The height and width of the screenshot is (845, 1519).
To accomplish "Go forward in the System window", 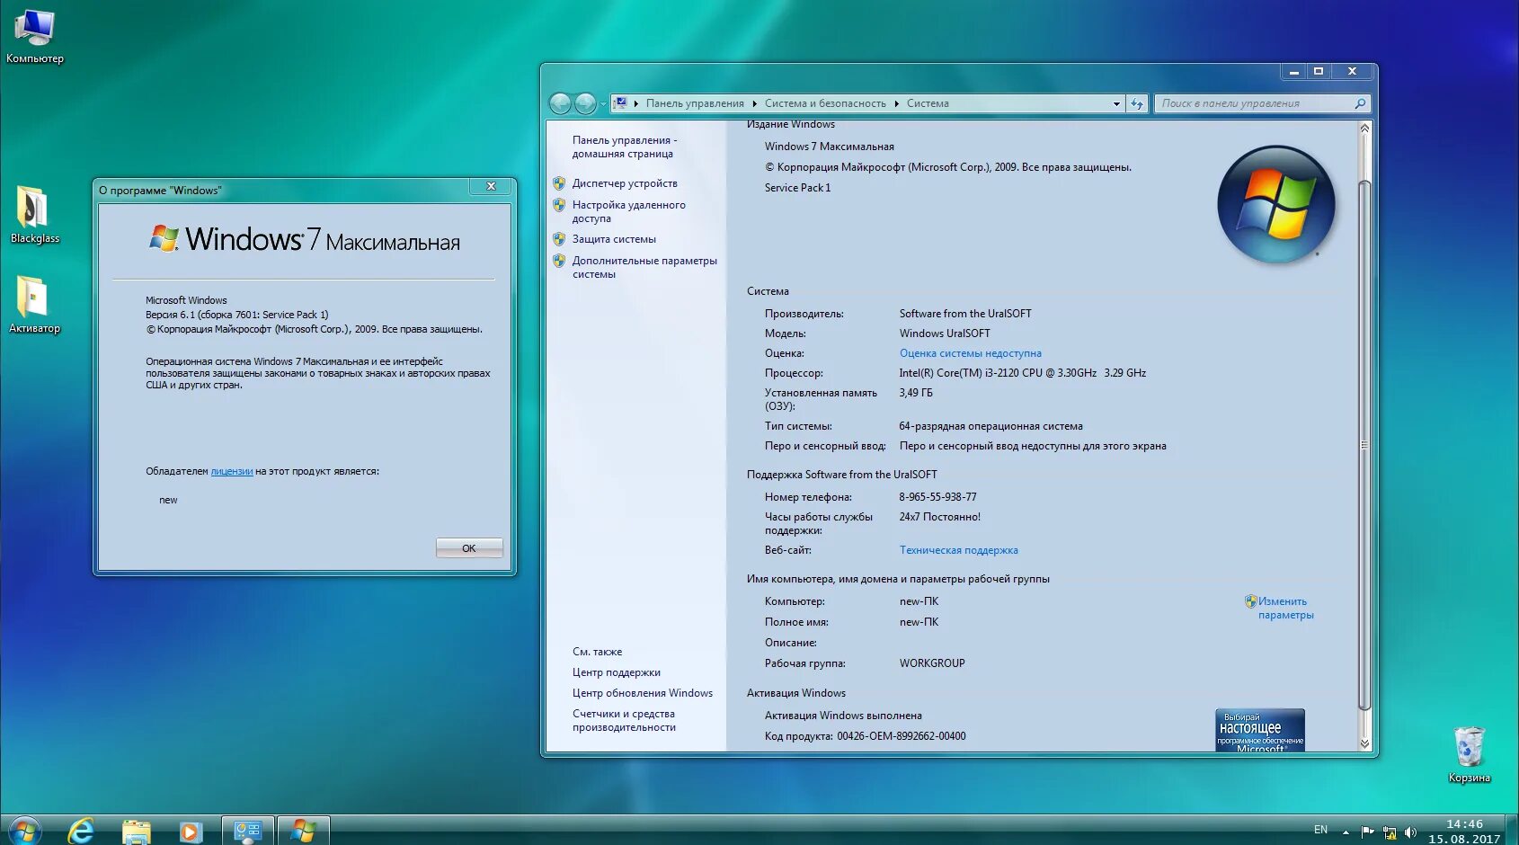I will [584, 103].
